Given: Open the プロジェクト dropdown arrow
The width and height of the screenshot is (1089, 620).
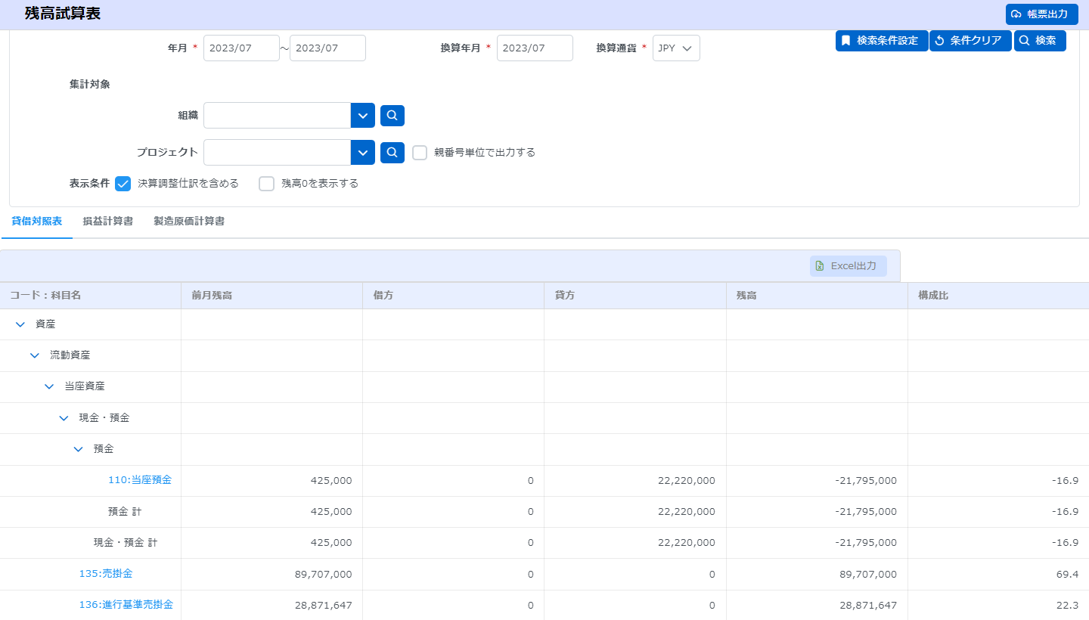Looking at the screenshot, I should 363,153.
